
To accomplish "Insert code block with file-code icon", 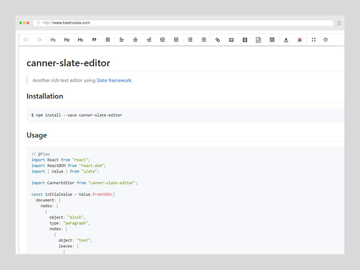I will point(258,40).
